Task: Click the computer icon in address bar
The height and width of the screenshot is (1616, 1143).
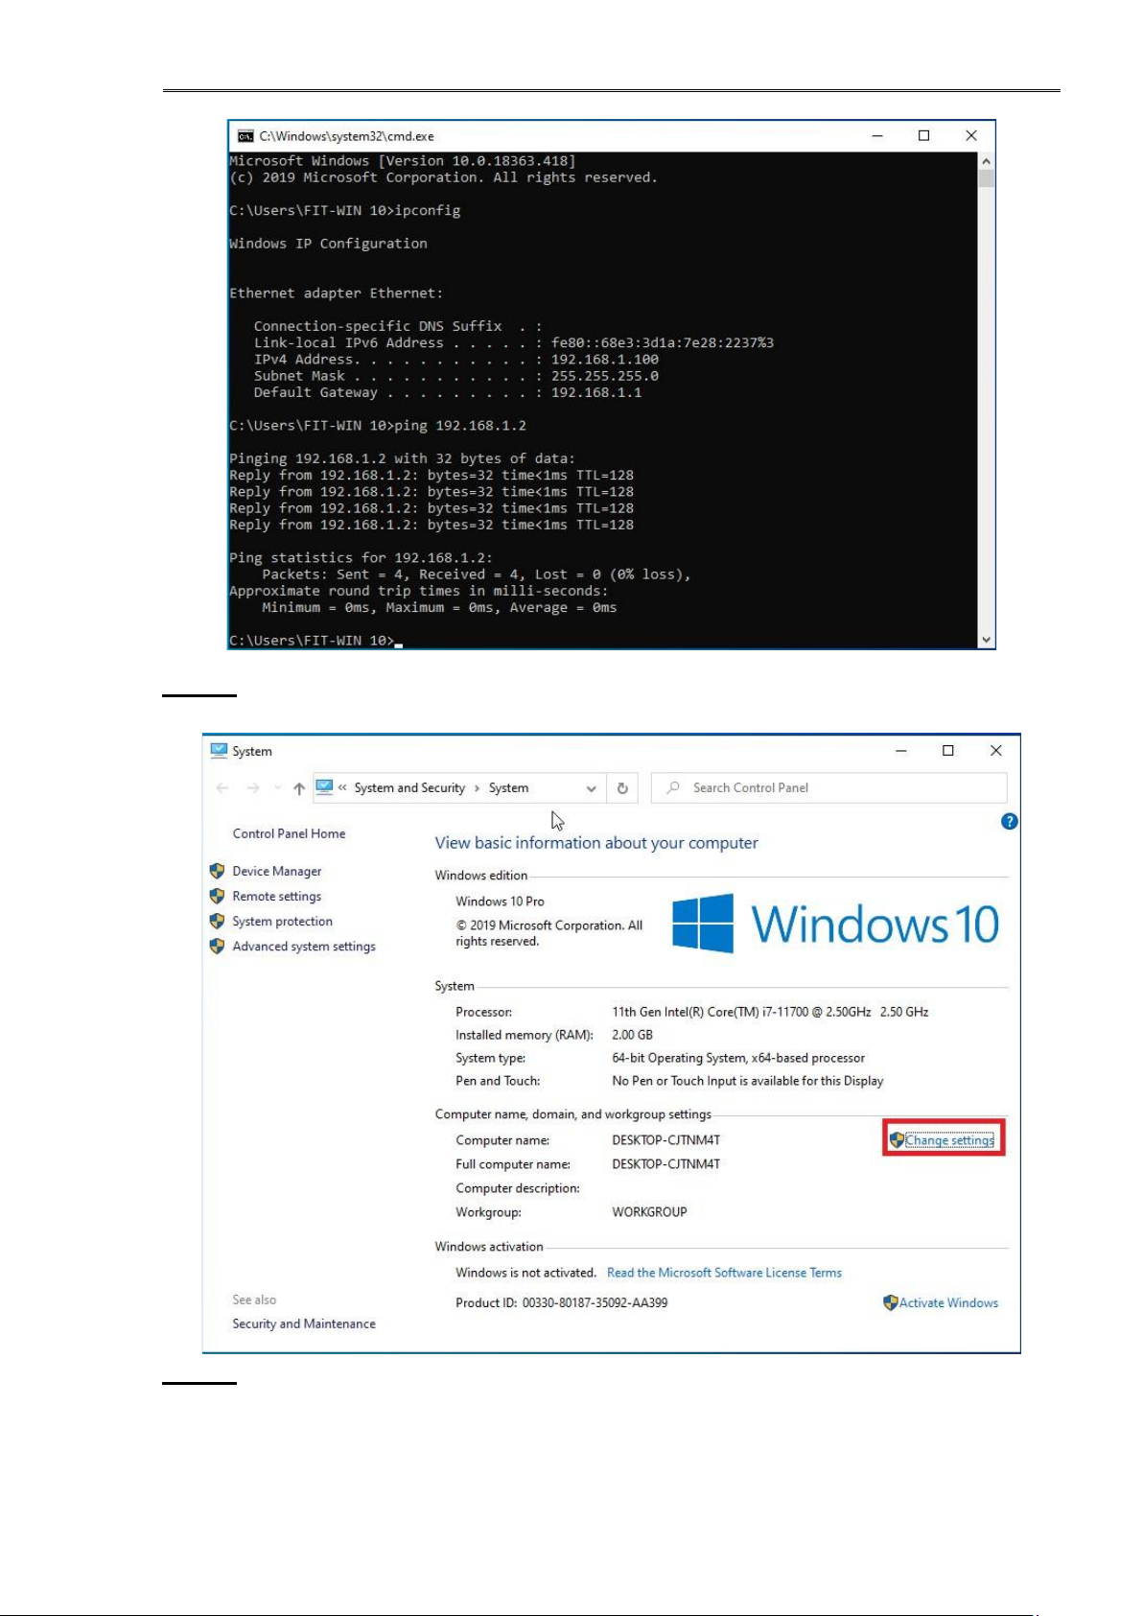Action: 324,787
